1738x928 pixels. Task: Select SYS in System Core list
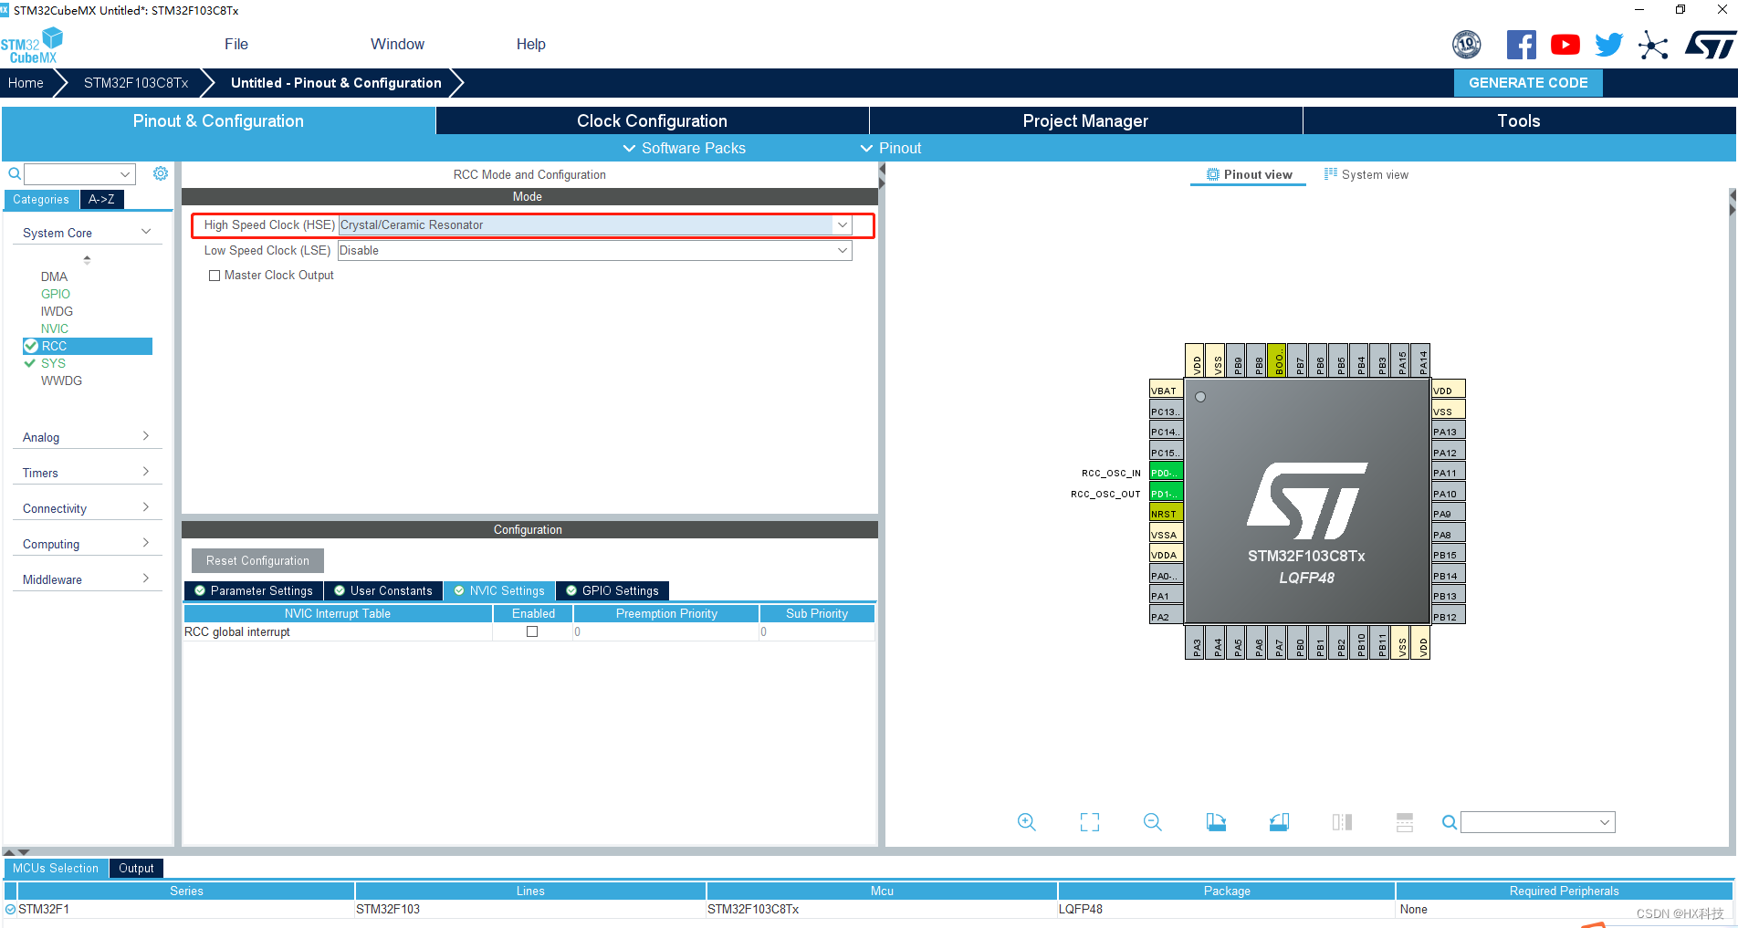53,363
